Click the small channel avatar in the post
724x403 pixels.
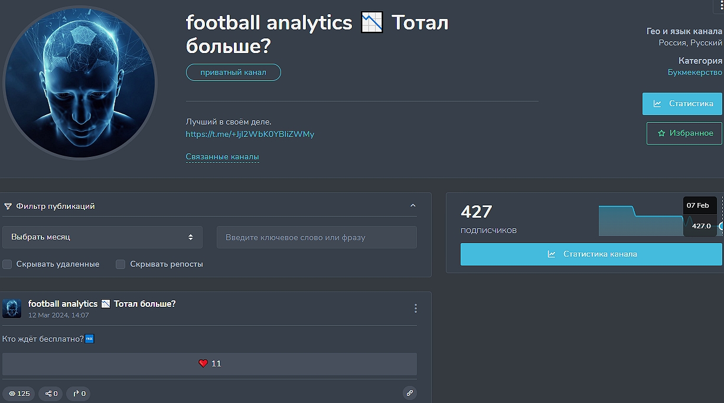point(12,308)
